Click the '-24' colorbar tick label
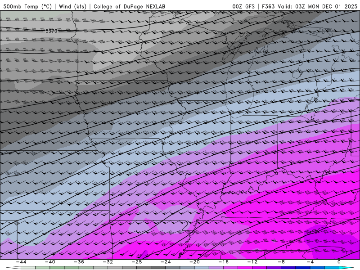 166,262
